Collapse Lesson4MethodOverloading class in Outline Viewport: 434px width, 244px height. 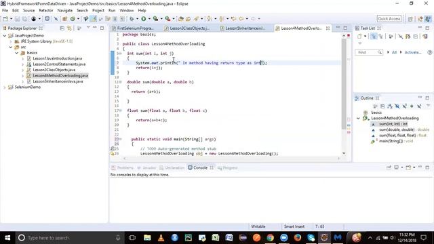click(358, 118)
